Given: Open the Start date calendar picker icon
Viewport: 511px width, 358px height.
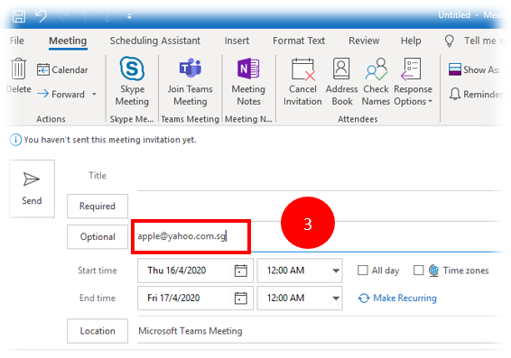Looking at the screenshot, I should [241, 271].
